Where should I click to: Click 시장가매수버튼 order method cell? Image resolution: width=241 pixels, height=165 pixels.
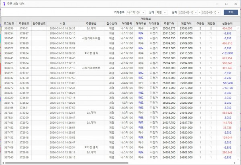click(x=91, y=68)
